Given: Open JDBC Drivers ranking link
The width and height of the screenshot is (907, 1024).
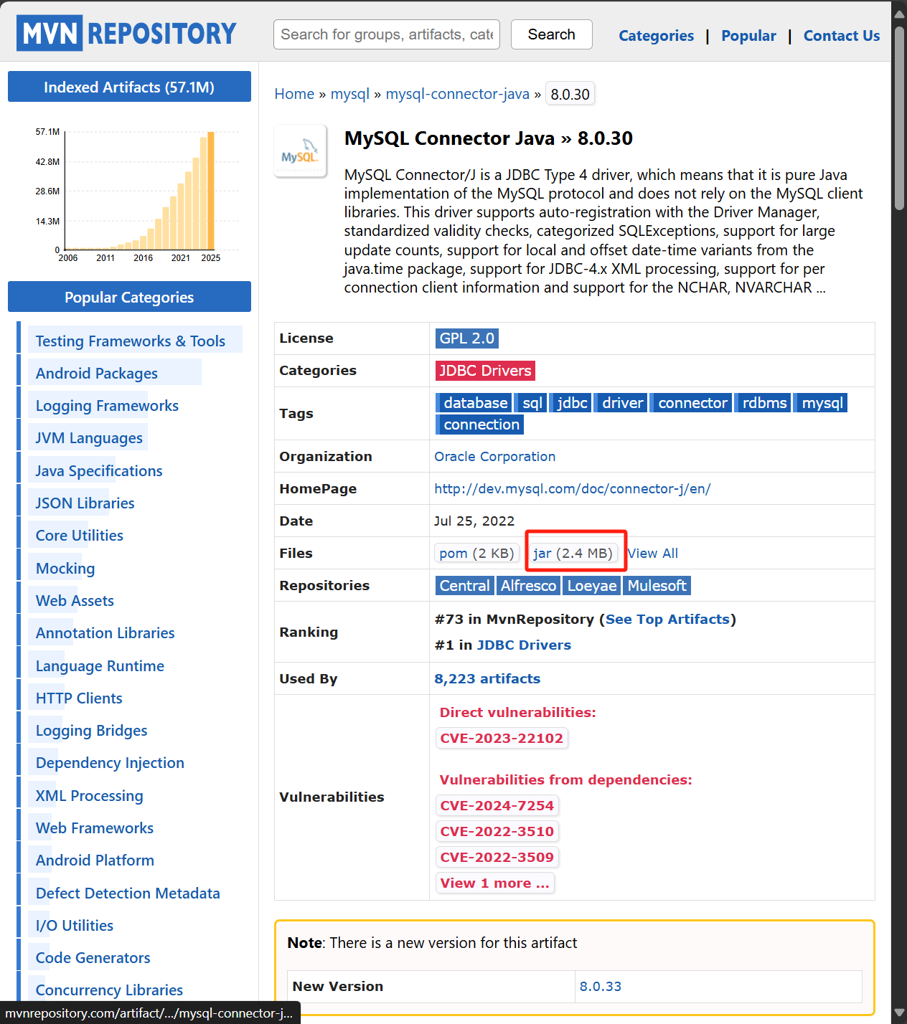Looking at the screenshot, I should [x=524, y=645].
